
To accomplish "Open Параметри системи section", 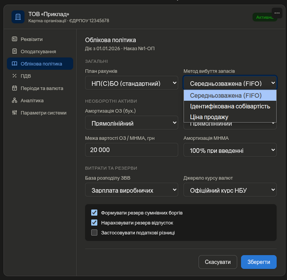I will [40, 113].
